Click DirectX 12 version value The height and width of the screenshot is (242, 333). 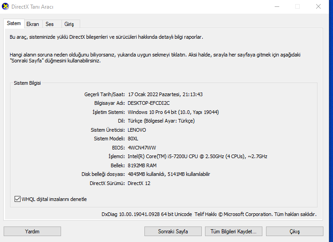[x=139, y=183]
